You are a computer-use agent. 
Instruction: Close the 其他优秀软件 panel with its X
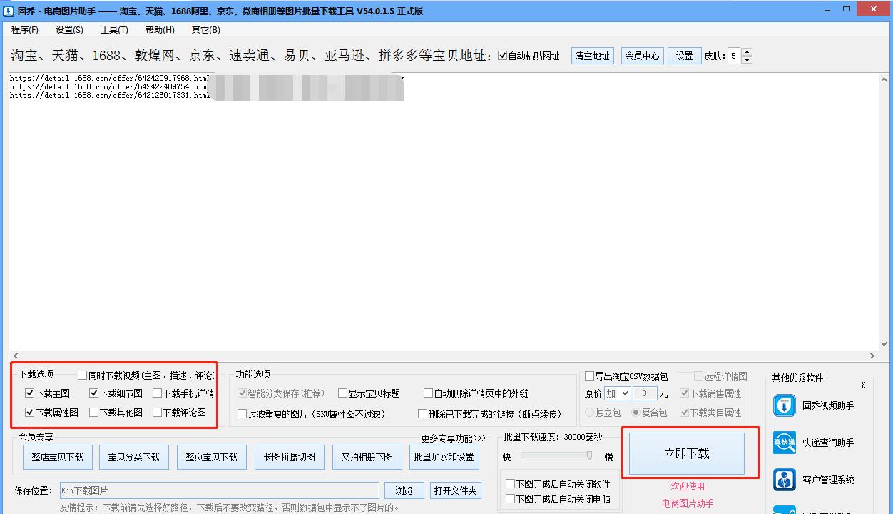coord(864,384)
